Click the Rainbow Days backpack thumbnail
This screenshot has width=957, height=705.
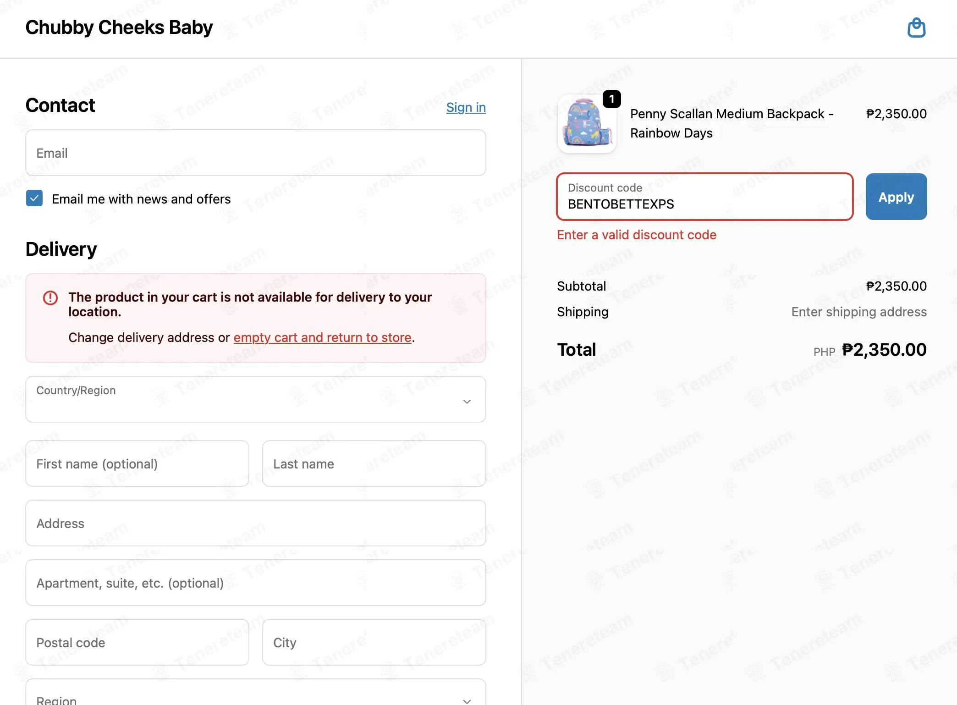click(587, 124)
